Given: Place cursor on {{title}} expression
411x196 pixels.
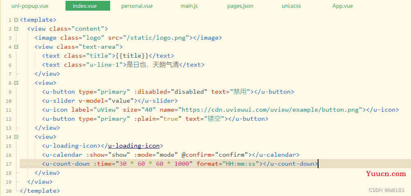Looking at the screenshot, I should pos(132,56).
